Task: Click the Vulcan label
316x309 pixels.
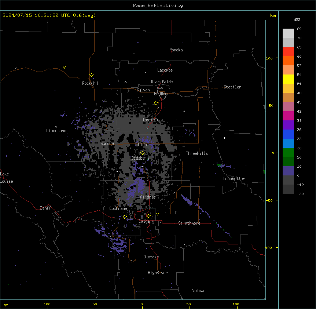Action: tap(199, 291)
